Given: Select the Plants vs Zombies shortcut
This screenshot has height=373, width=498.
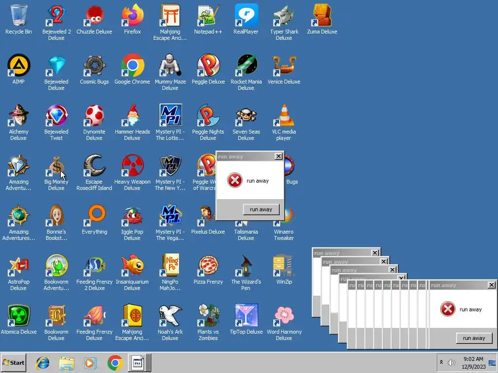Looking at the screenshot, I should tap(208, 316).
